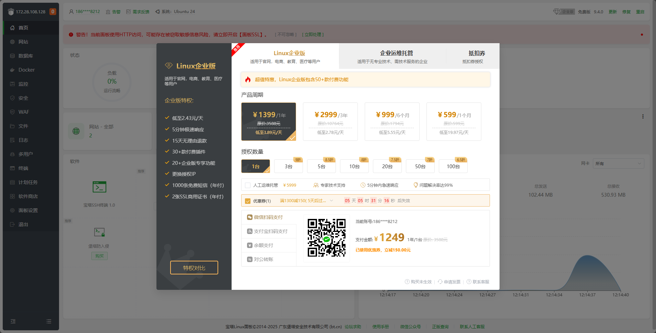Select 3台 license quantity
The height and width of the screenshot is (333, 656).
point(289,166)
